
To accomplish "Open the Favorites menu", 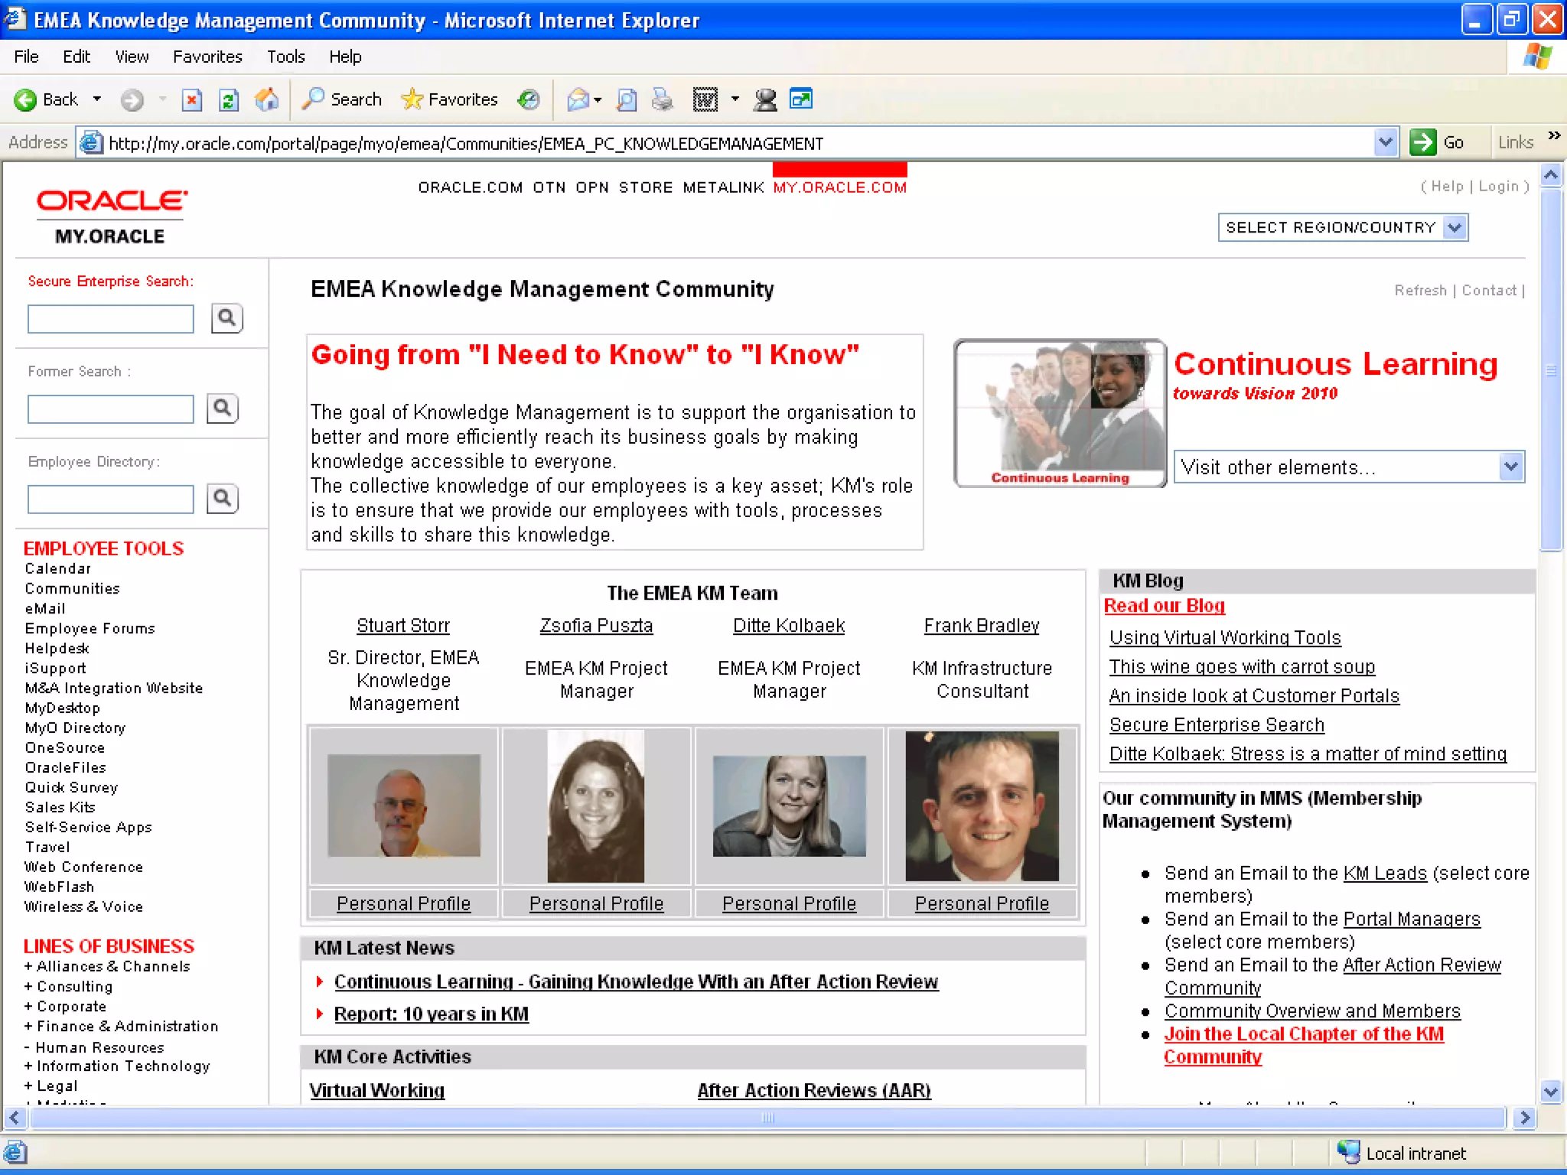I will point(207,57).
